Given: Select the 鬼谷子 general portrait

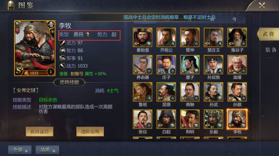Looking at the screenshot, I should tap(237, 37).
